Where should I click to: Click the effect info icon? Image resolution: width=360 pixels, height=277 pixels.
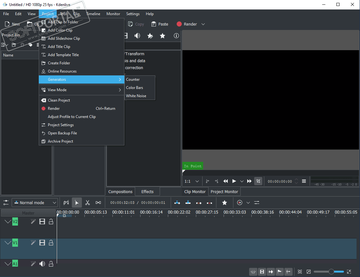pyautogui.click(x=176, y=36)
